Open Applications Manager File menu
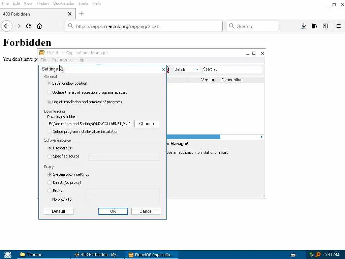Image resolution: width=345 pixels, height=259 pixels. tap(44, 60)
